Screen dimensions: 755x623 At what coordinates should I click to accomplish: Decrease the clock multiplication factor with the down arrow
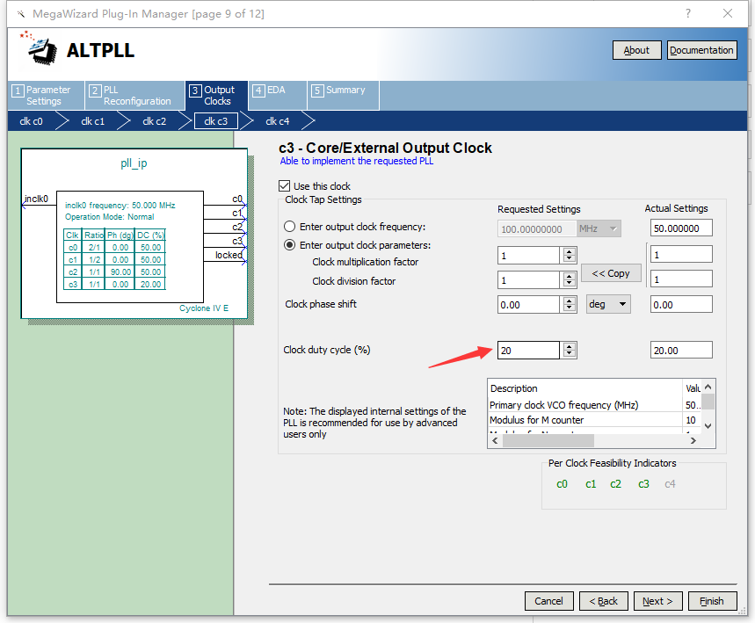(570, 259)
